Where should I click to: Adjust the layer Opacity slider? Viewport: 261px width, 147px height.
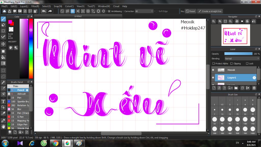(238, 54)
